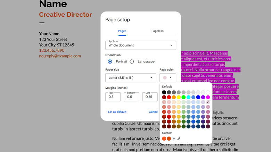Select Portrait orientation radio button
This screenshot has height=152, width=271.
(x=110, y=61)
